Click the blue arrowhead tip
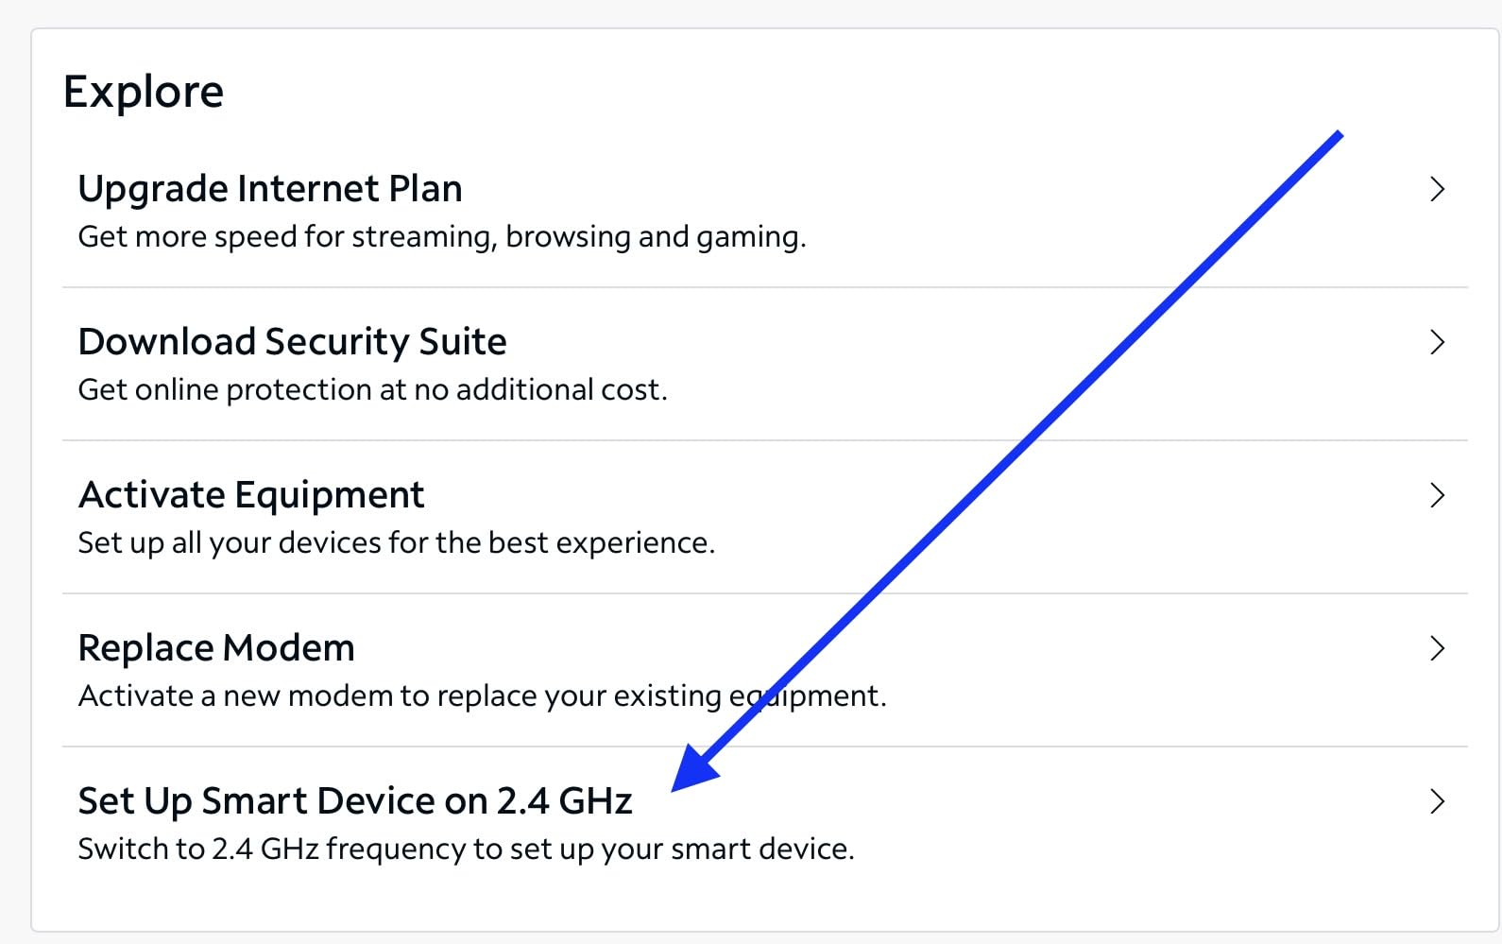 point(674,788)
